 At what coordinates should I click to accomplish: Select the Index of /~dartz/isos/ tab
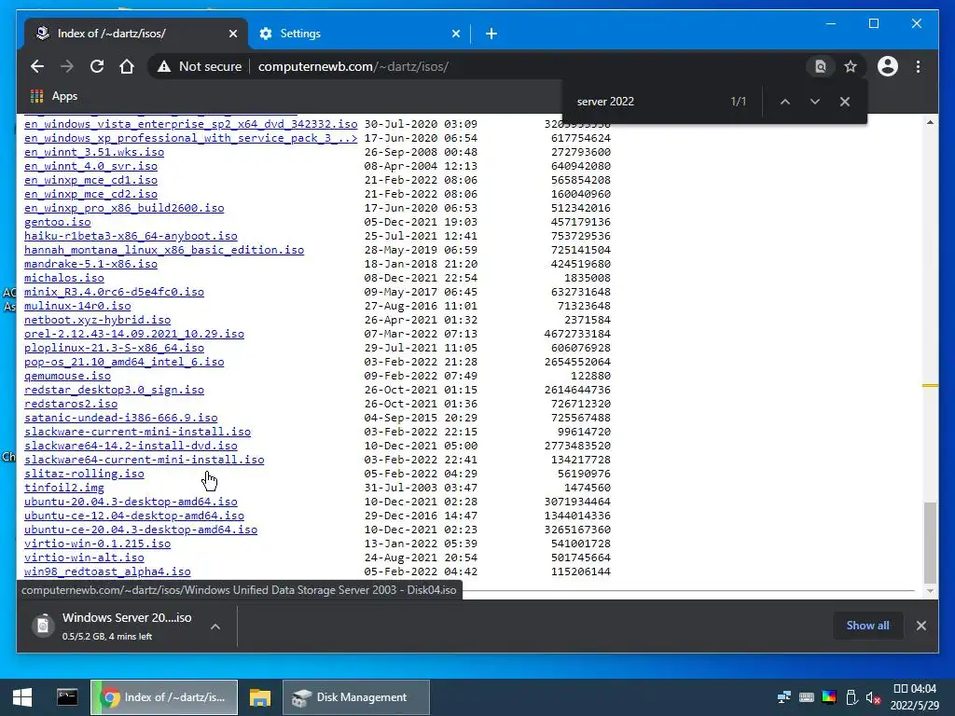click(136, 34)
